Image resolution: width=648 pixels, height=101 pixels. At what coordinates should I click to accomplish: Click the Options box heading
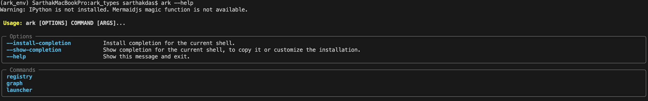coord(21,36)
